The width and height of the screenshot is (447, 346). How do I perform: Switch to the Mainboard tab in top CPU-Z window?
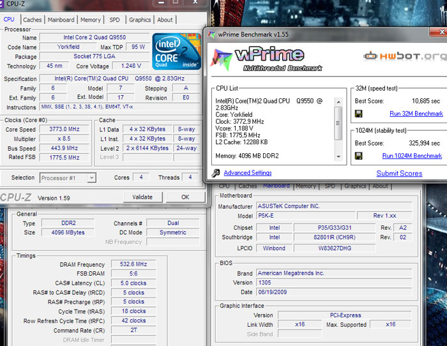click(x=61, y=20)
